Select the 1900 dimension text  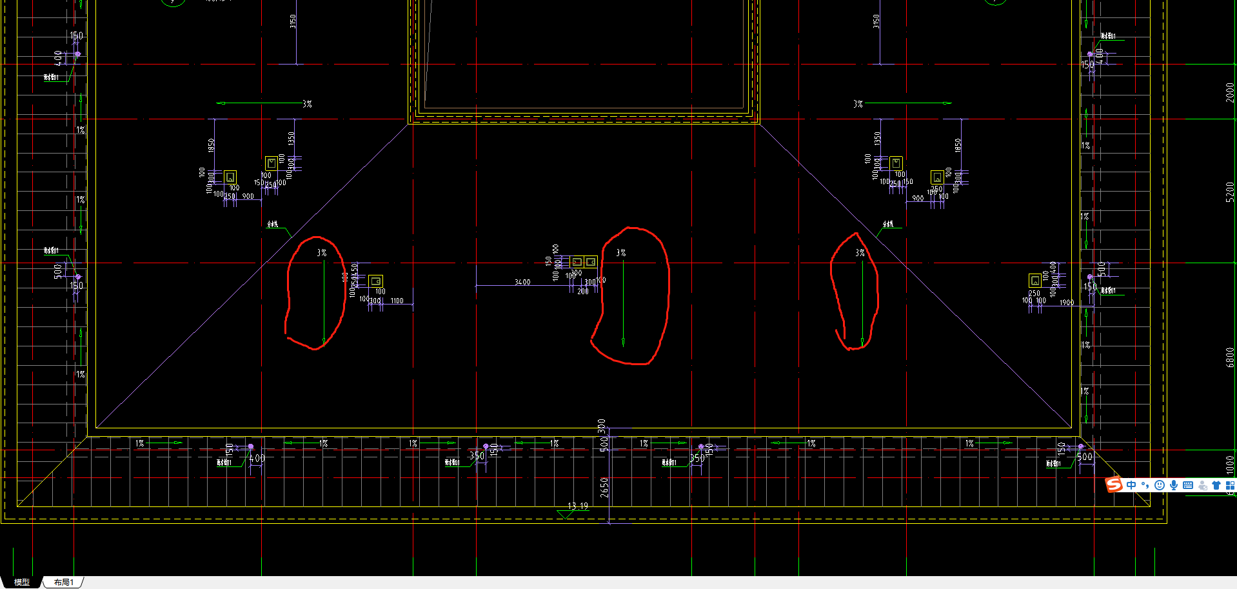pyautogui.click(x=1066, y=303)
